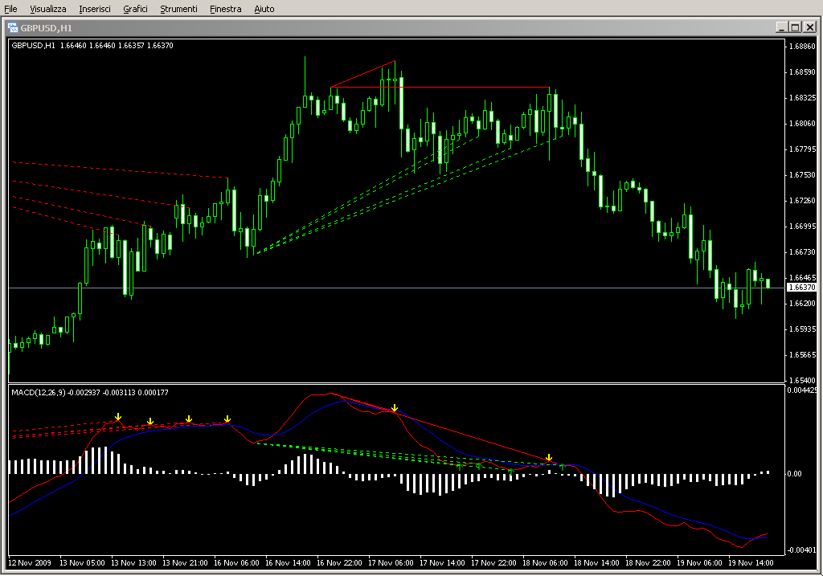823x576 pixels.
Task: Click the 1.67260 price scale label
Action: click(x=803, y=200)
